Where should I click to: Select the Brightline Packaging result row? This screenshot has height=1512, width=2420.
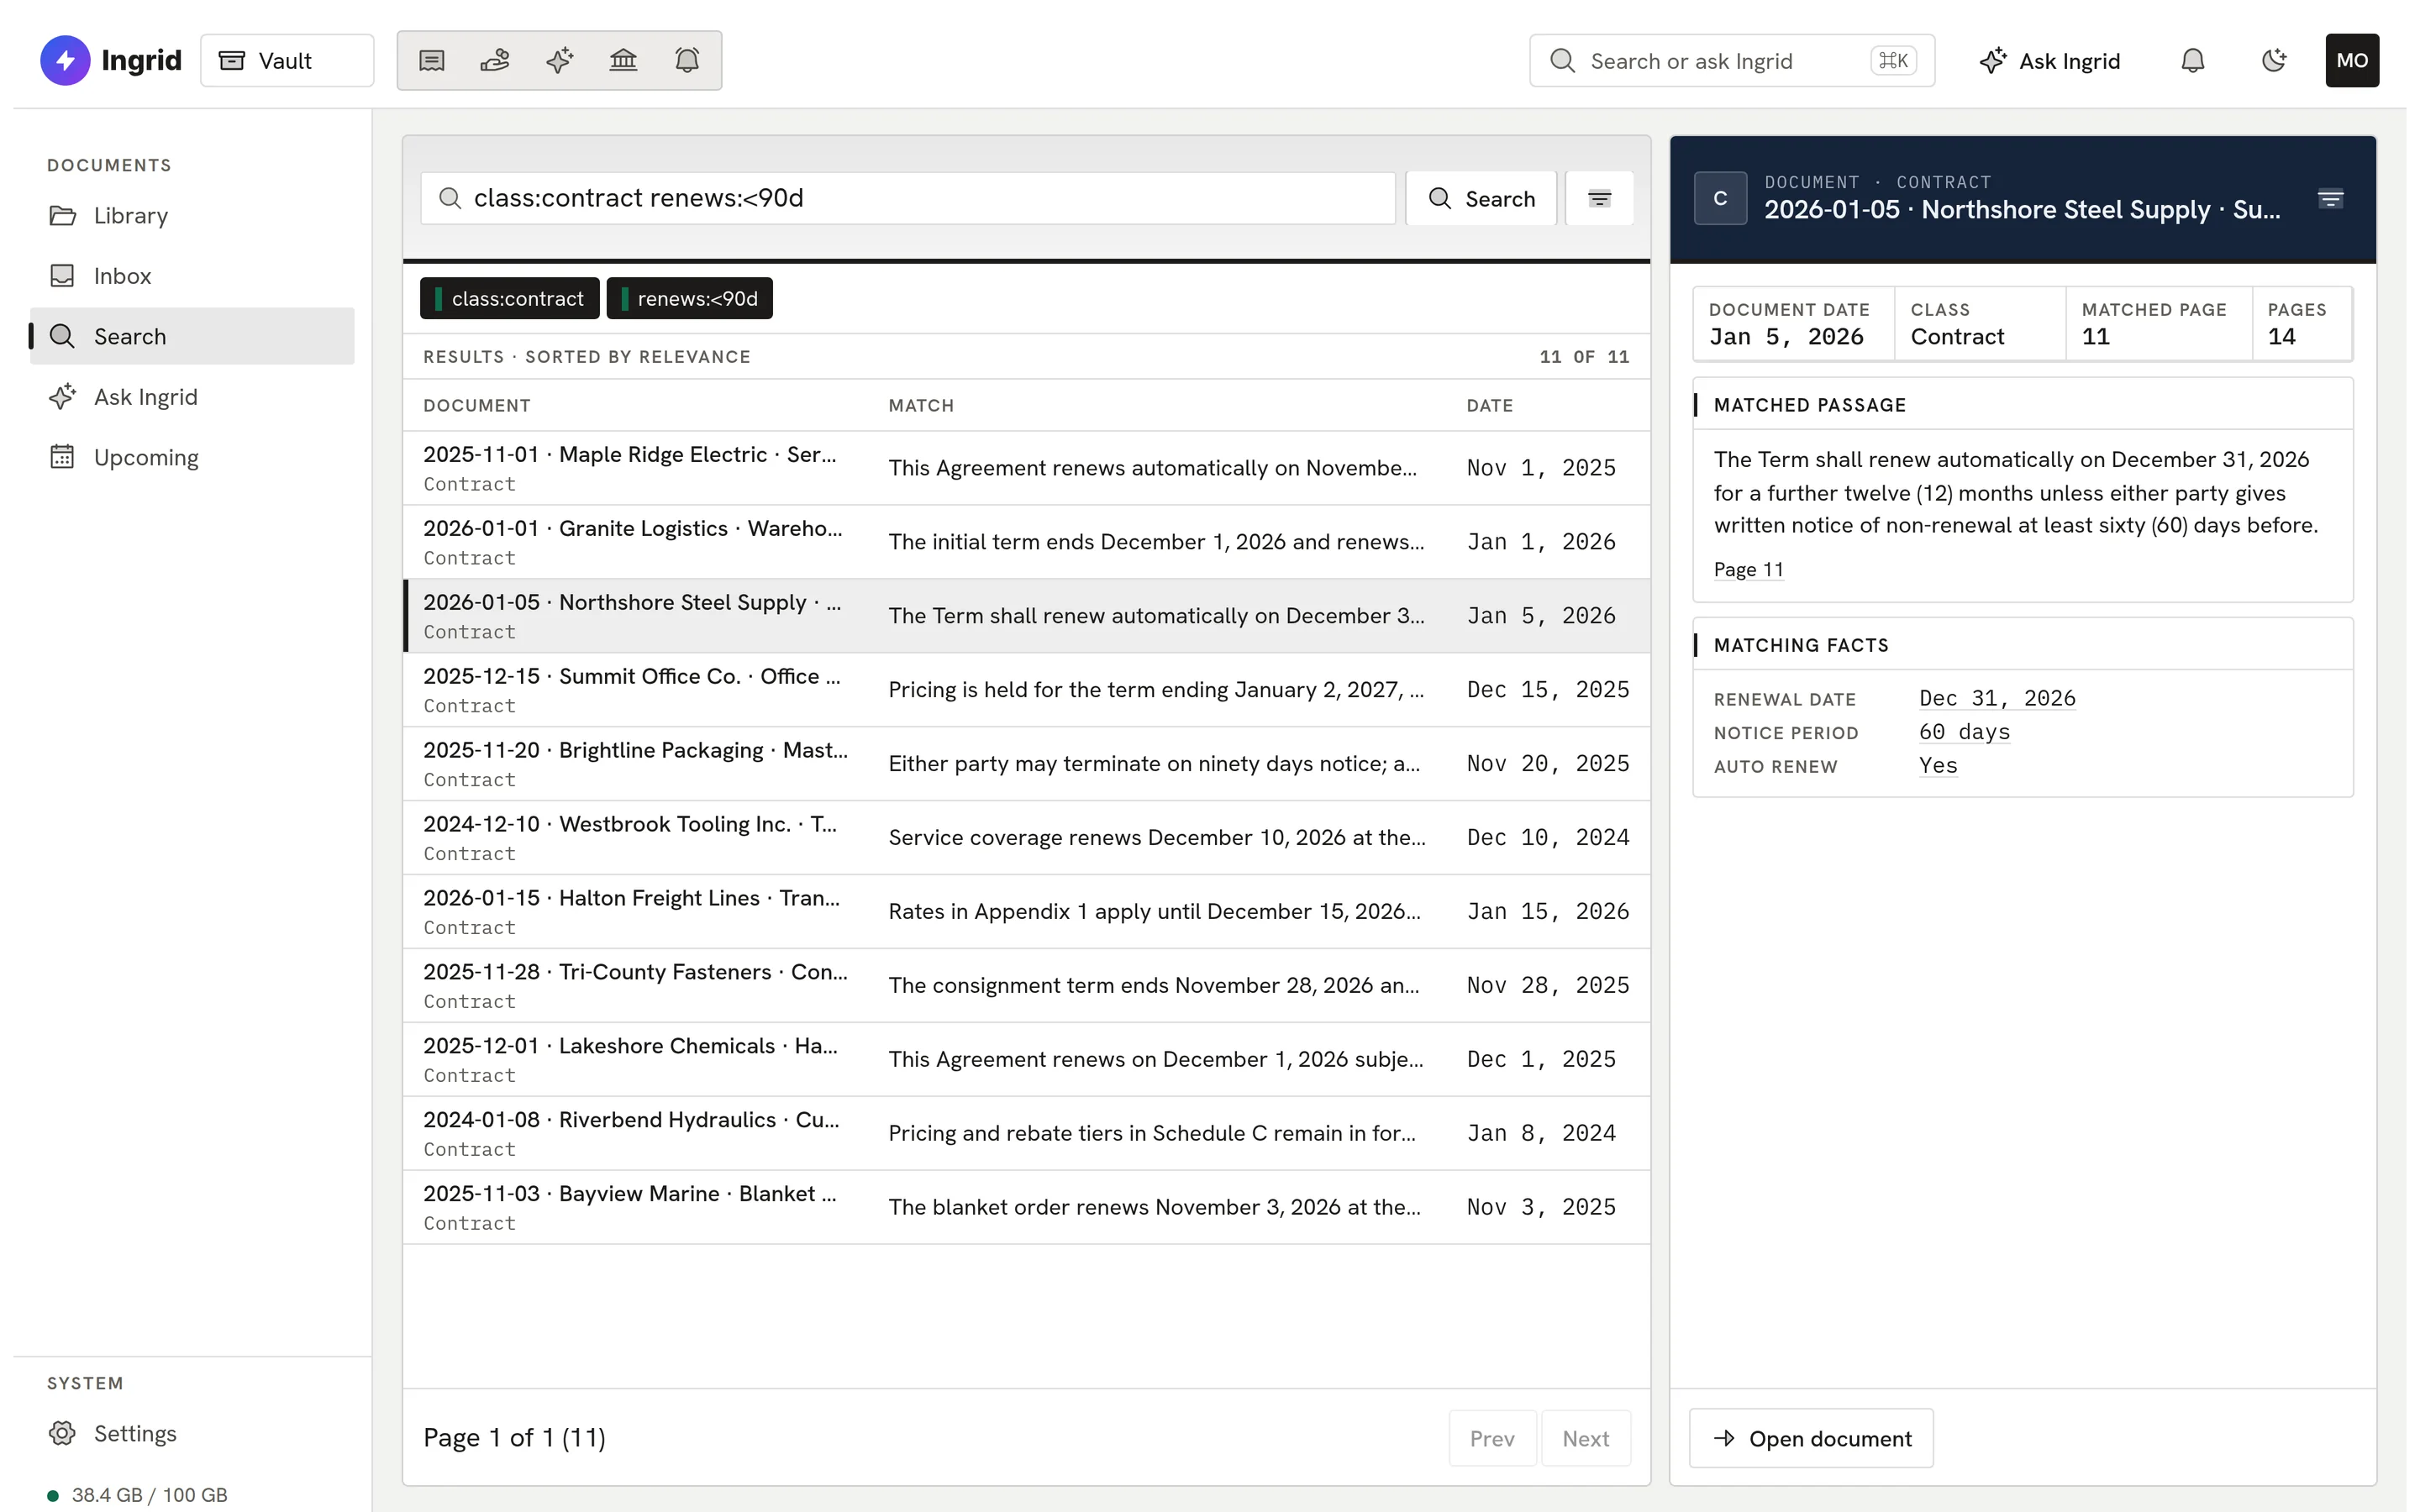[1026, 764]
